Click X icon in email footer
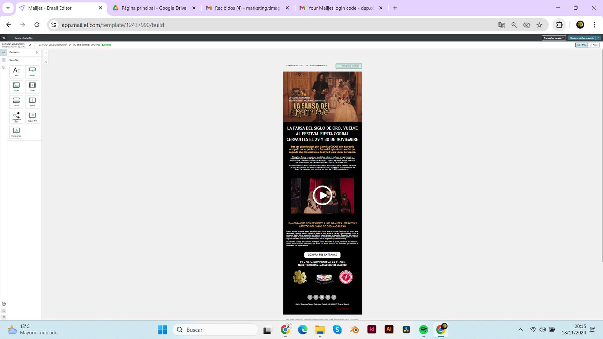The width and height of the screenshot is (603, 339). pyautogui.click(x=328, y=297)
